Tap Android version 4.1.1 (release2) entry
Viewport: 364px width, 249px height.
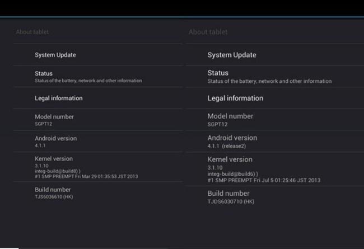275,142
